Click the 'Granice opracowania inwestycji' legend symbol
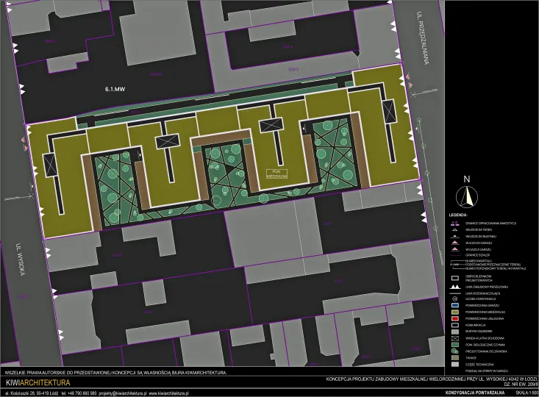The width and height of the screenshot is (539, 397). (455, 223)
